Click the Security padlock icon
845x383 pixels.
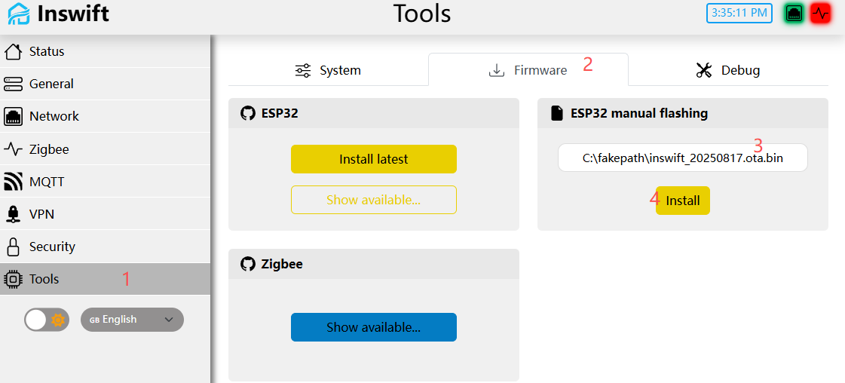click(13, 247)
